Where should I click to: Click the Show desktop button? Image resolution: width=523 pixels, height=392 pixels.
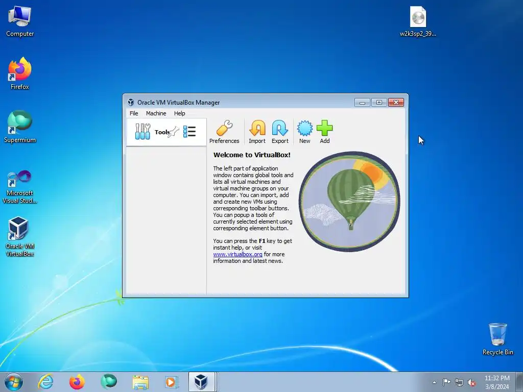(519, 382)
